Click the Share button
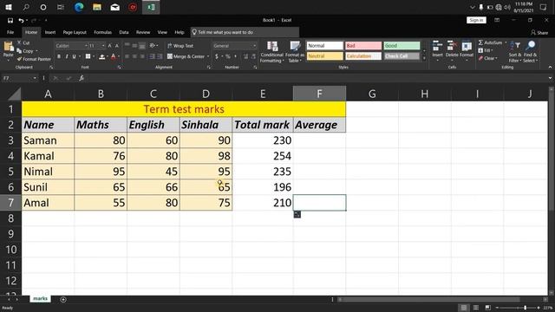 [x=539, y=32]
